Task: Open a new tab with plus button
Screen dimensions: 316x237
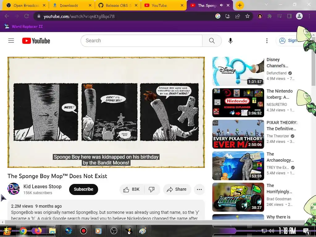Action: (239, 5)
